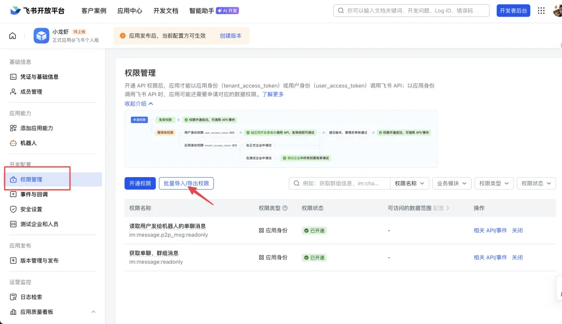562x324 pixels.
Task: Open the 业务模块 filter dropdown
Action: [x=452, y=183]
